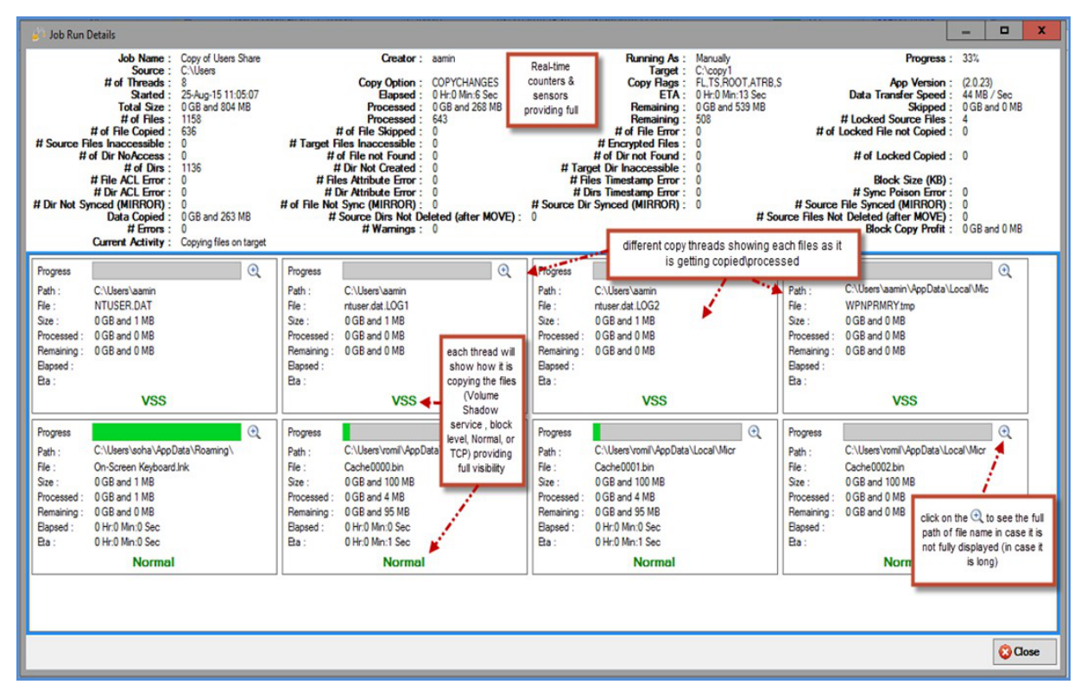The width and height of the screenshot is (1087, 697).
Task: Click target value 'C:\copy1'
Action: point(714,71)
